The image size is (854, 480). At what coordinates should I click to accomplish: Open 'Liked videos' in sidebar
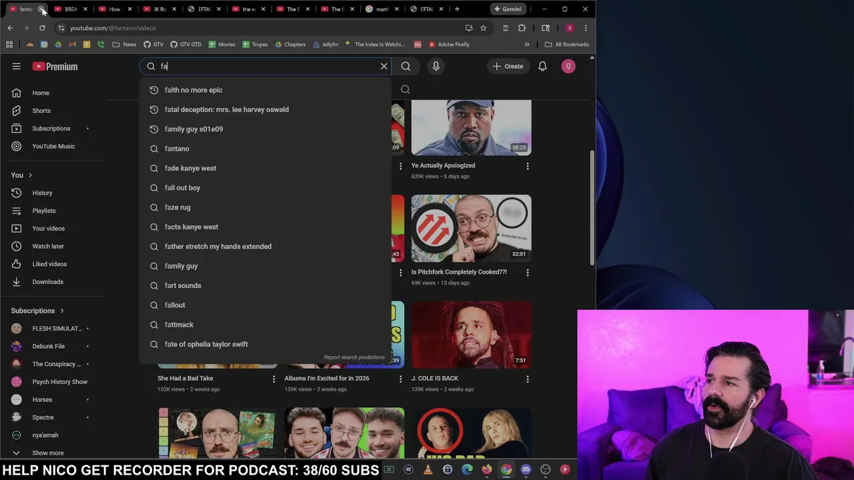[51, 264]
